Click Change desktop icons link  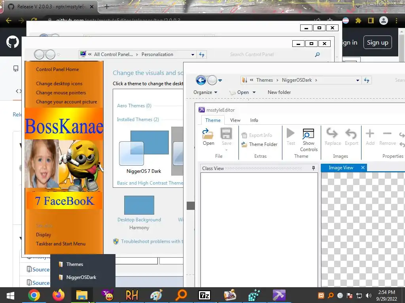[x=59, y=84]
